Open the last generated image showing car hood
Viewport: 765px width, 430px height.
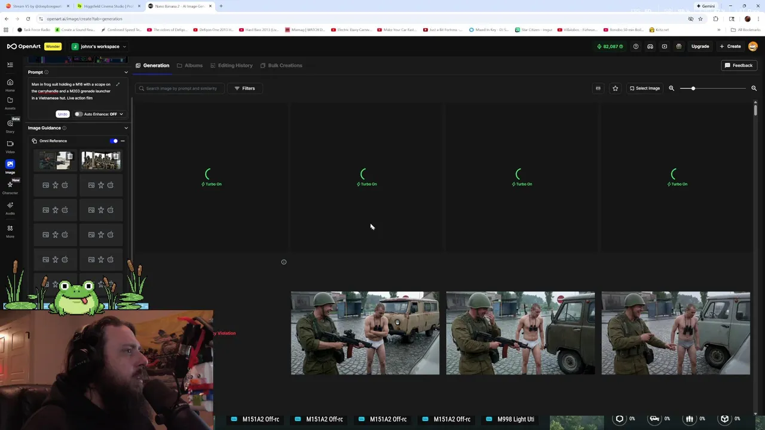676,333
